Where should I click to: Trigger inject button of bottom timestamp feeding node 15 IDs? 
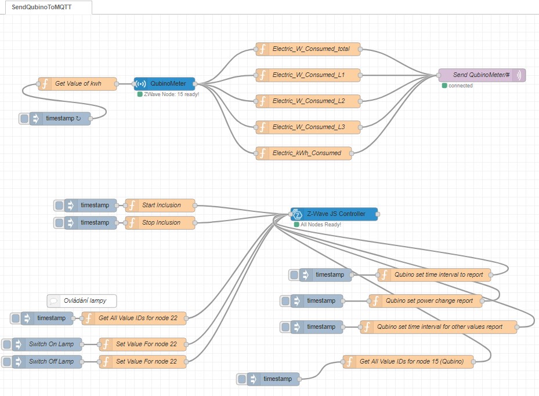tap(242, 379)
